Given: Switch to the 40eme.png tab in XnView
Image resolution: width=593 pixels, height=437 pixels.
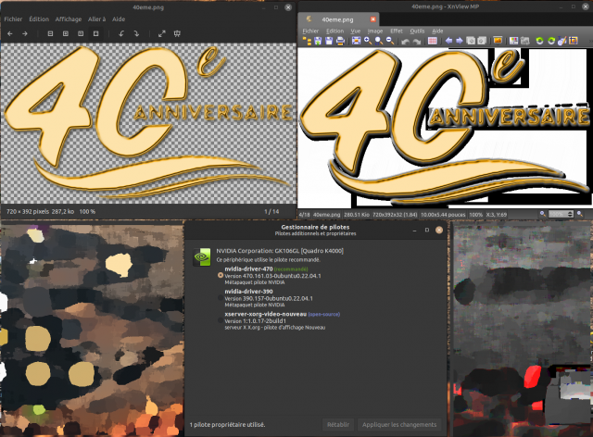Looking at the screenshot, I should [337, 19].
